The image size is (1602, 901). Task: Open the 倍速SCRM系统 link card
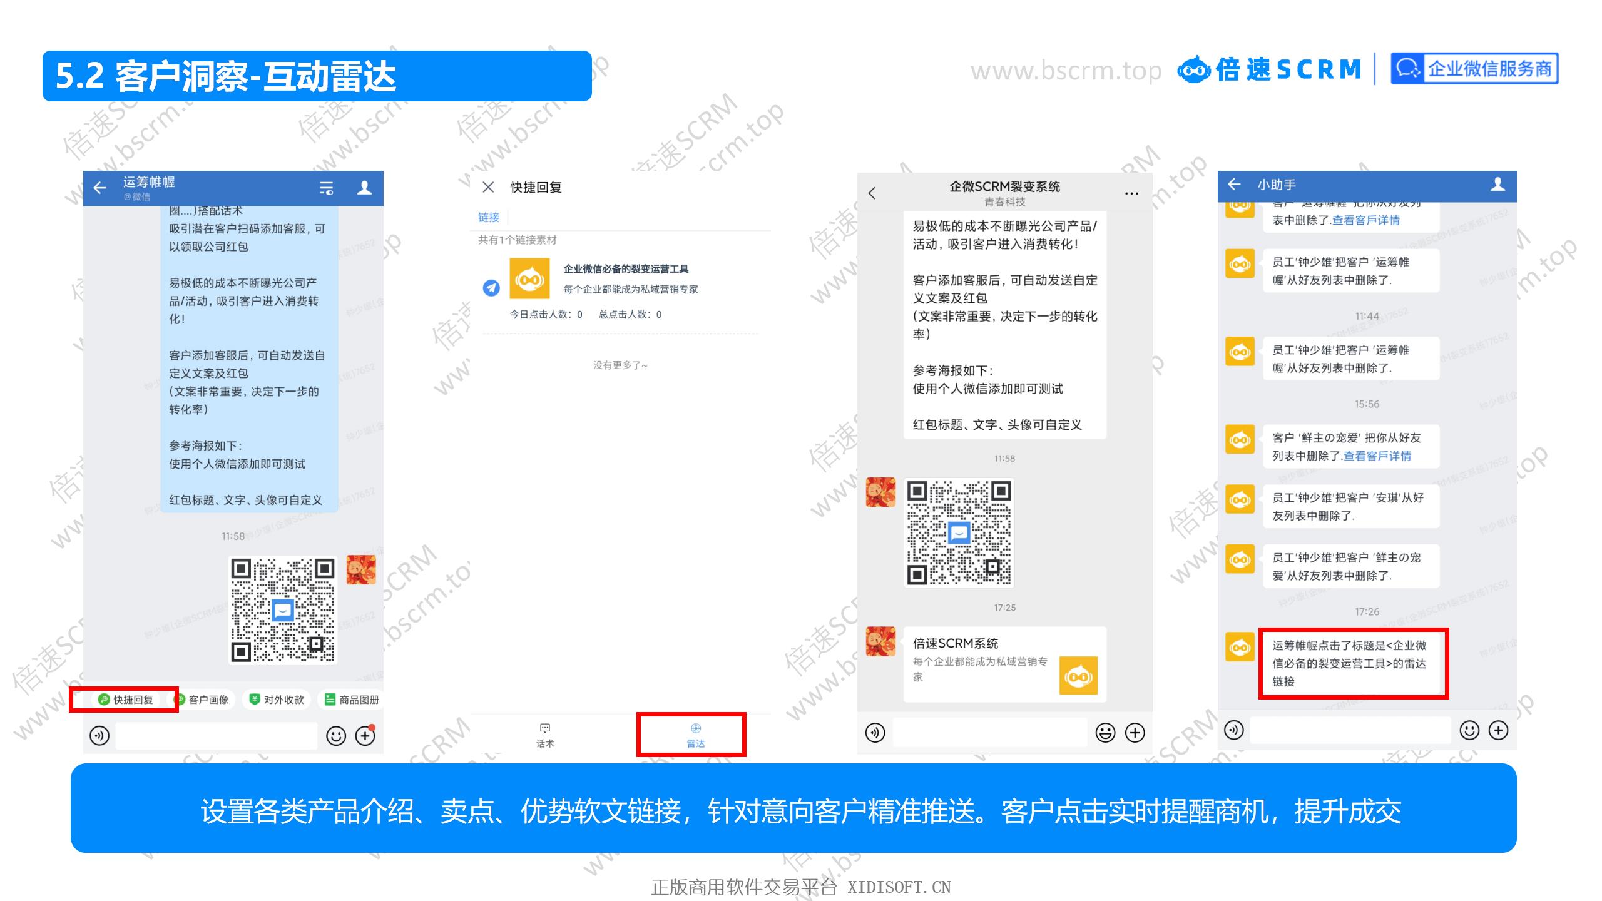(1005, 664)
